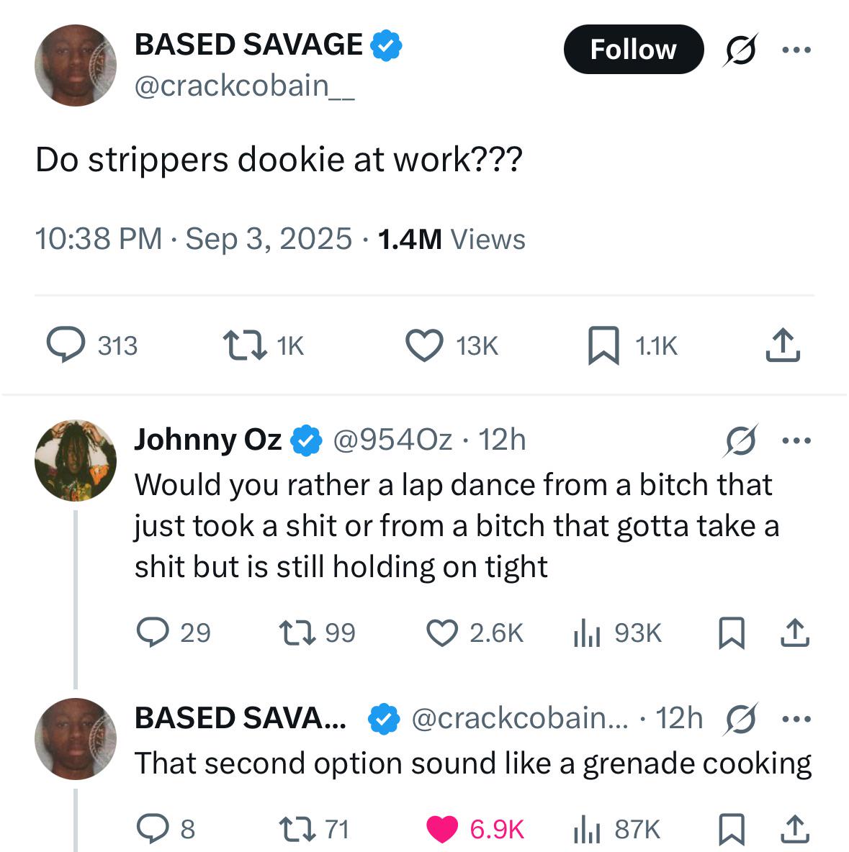Click the Follow button

click(632, 49)
